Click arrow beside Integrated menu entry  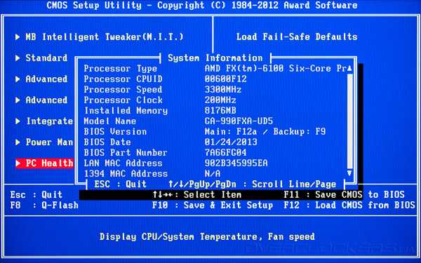pyautogui.click(x=18, y=121)
